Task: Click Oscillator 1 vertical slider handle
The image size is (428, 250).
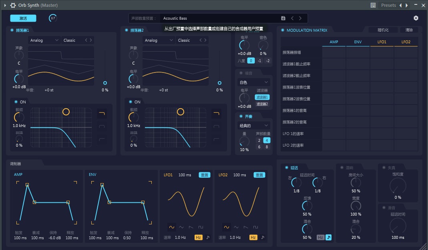Action: (x=105, y=83)
